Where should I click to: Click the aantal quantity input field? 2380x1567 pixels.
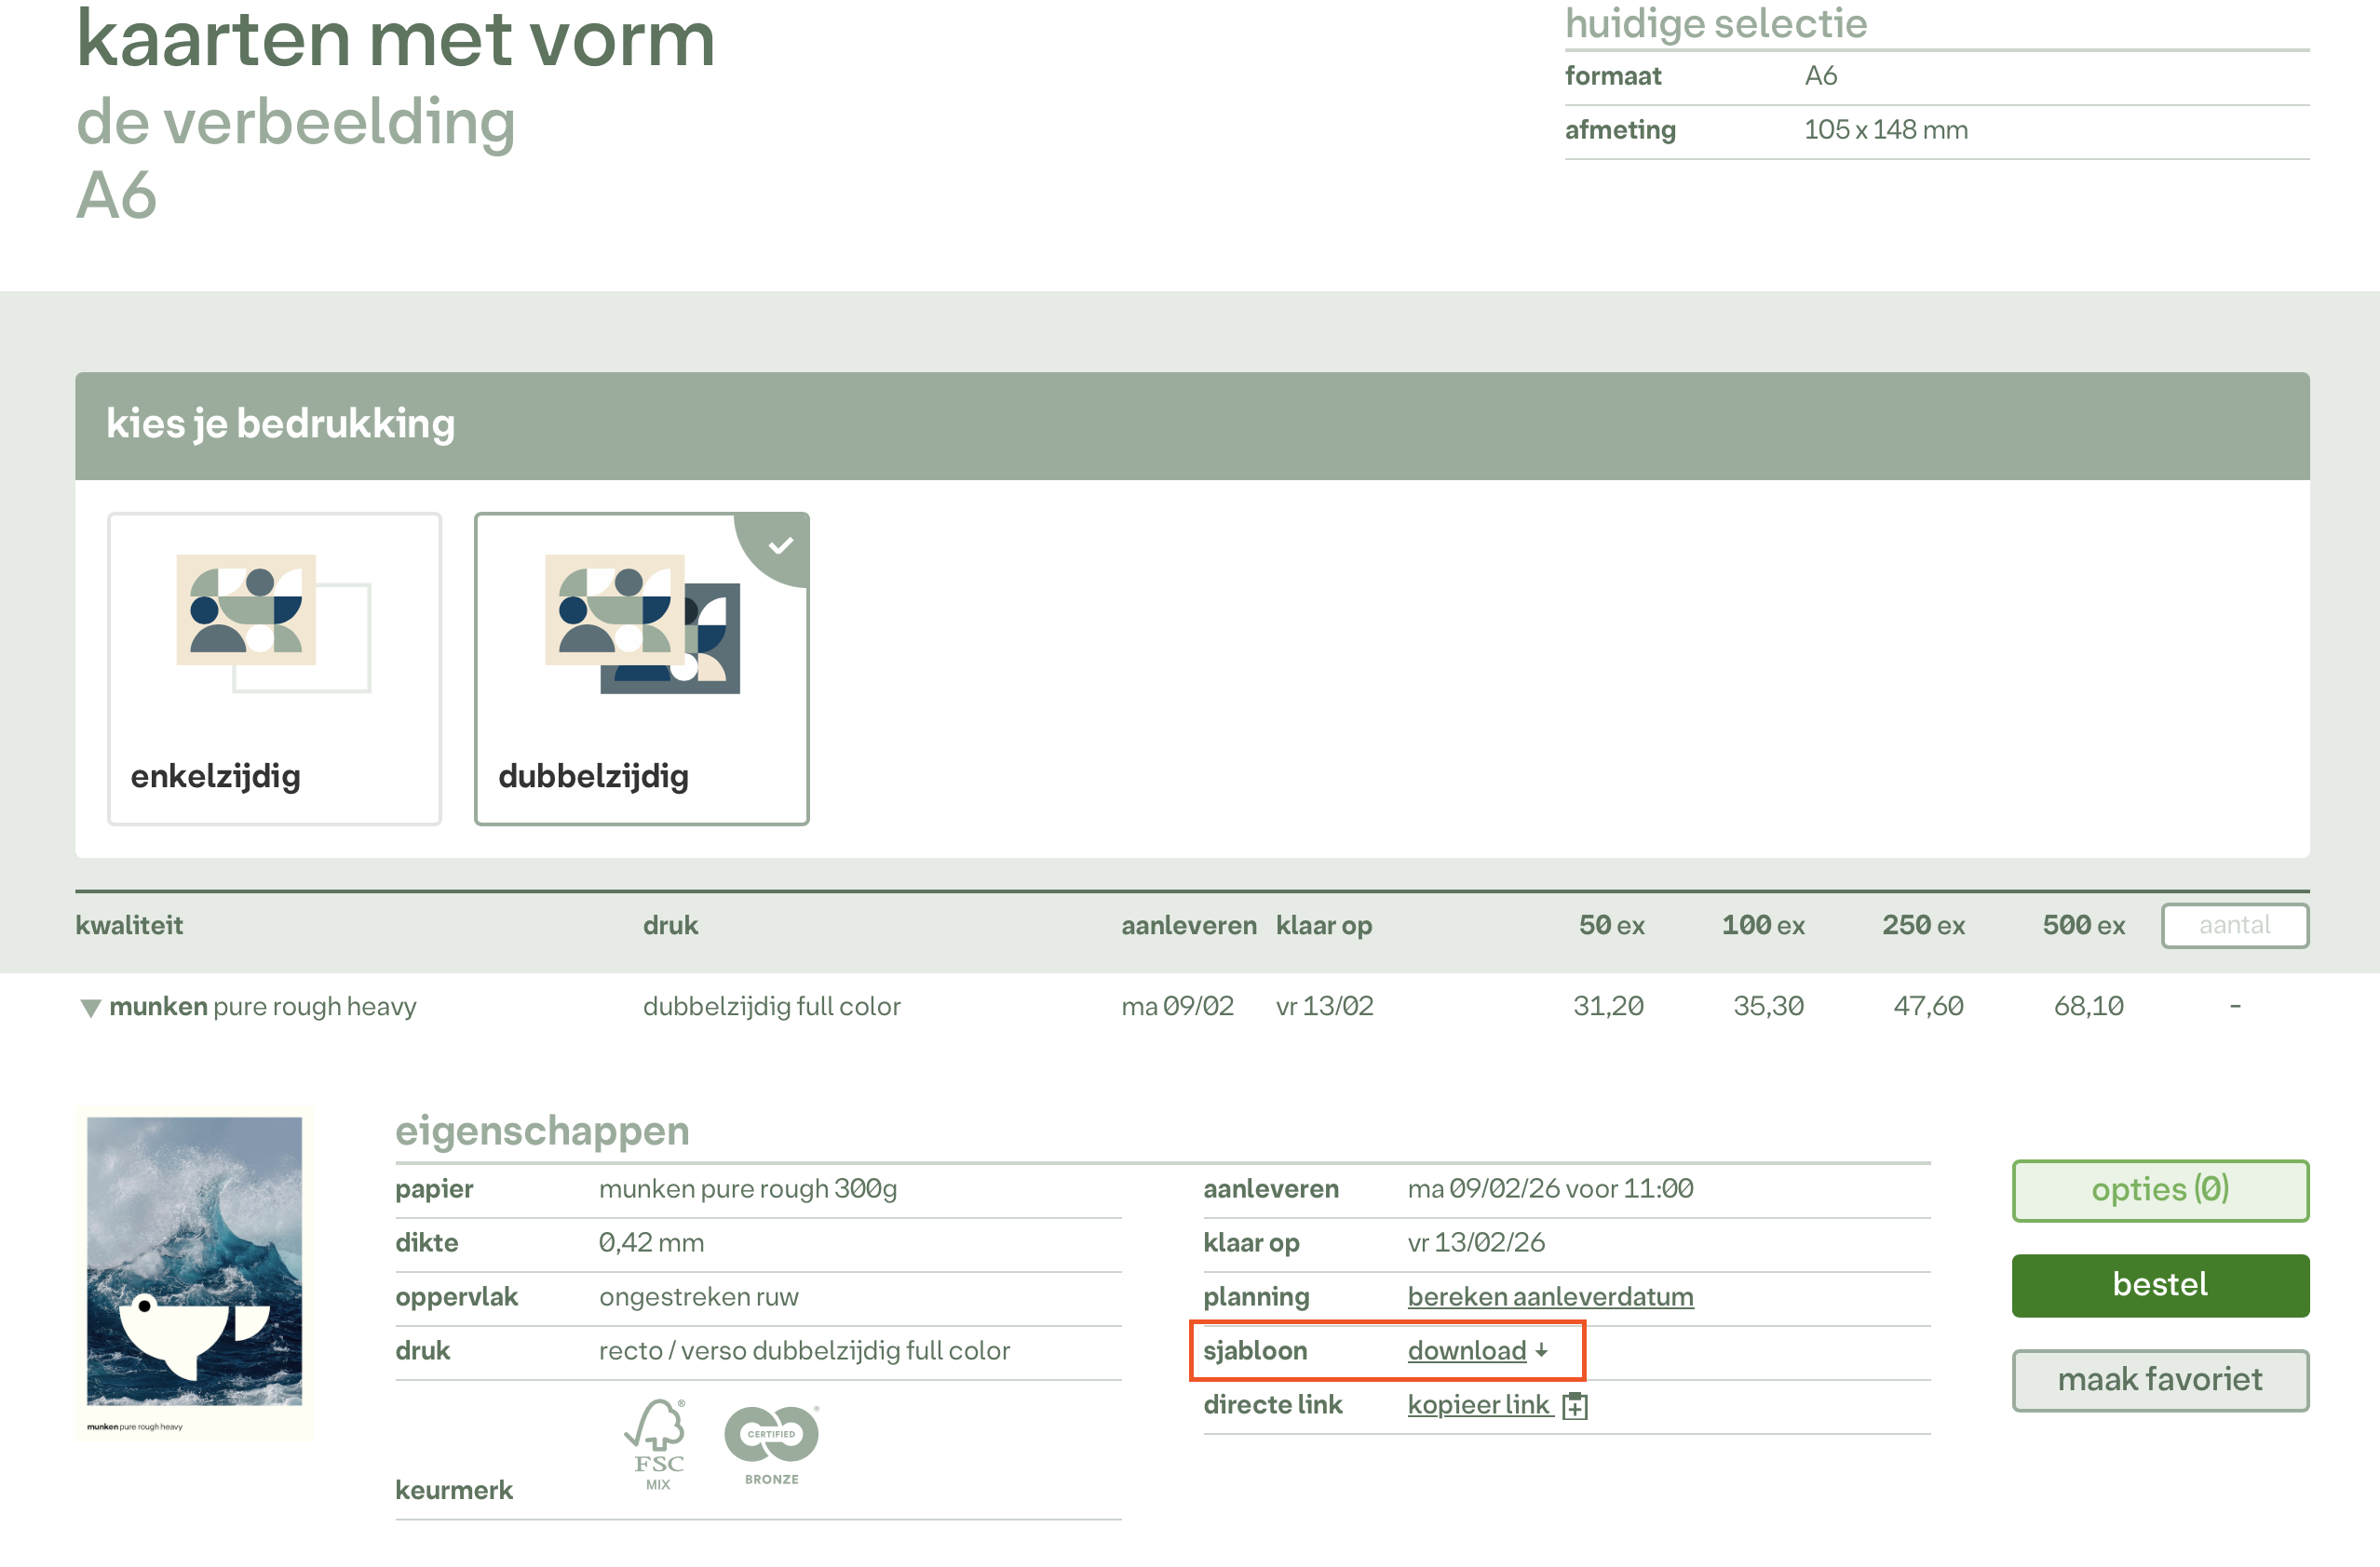tap(2234, 926)
